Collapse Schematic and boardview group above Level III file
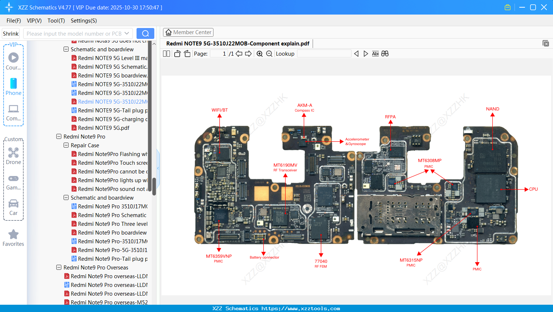553x312 pixels. (66, 49)
